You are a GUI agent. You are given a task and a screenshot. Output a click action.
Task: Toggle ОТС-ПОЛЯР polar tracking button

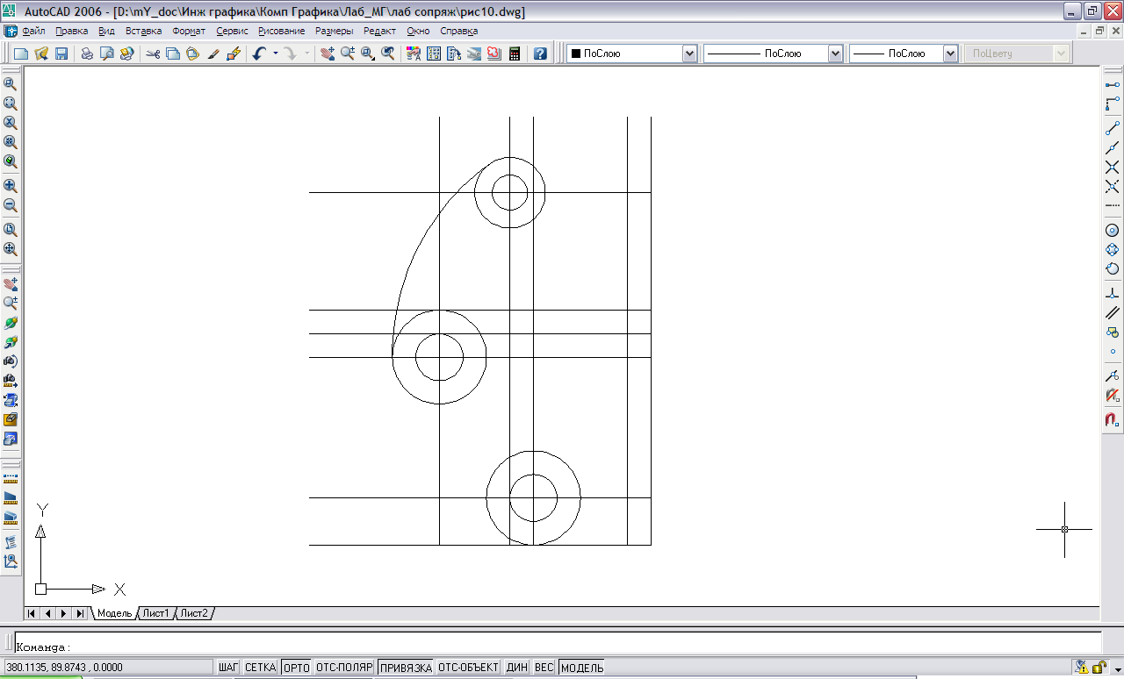[345, 668]
